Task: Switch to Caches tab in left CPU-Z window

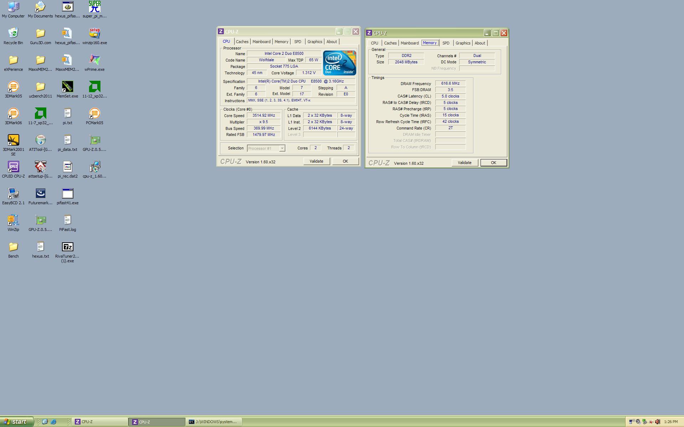Action: pos(242,42)
